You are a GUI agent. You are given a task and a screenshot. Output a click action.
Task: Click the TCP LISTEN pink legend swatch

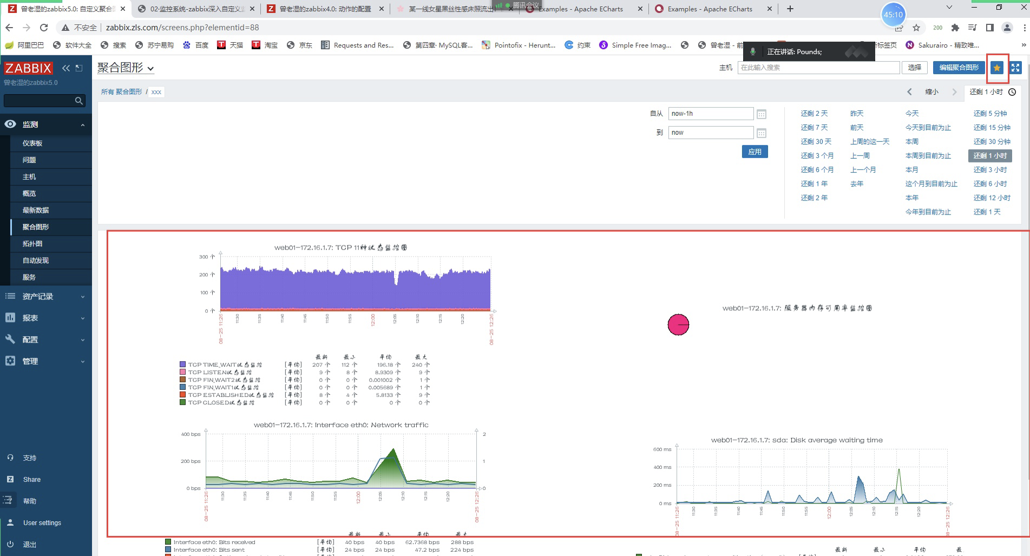click(183, 372)
